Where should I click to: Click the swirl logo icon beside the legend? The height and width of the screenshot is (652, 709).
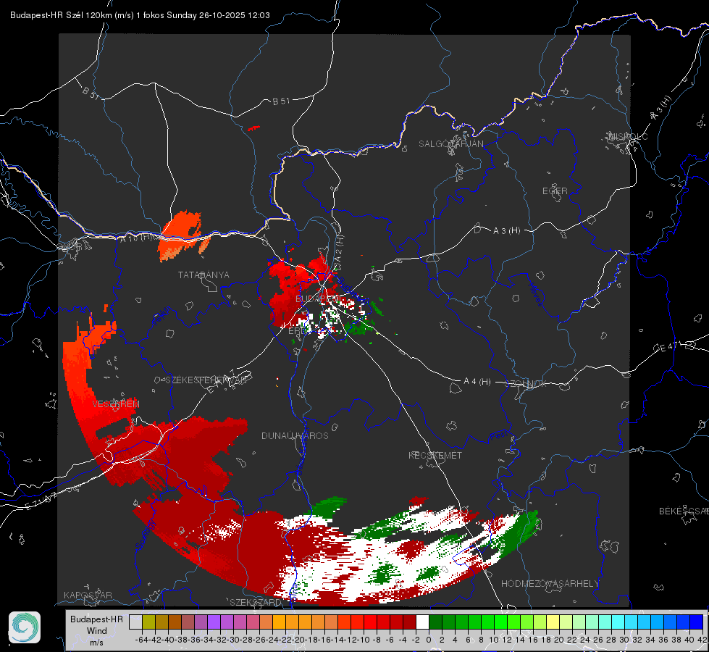coord(25,627)
